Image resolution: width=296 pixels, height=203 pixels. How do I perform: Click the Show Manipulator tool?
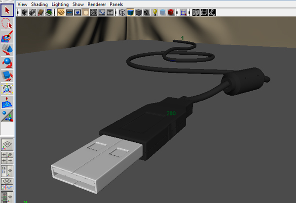7,115
